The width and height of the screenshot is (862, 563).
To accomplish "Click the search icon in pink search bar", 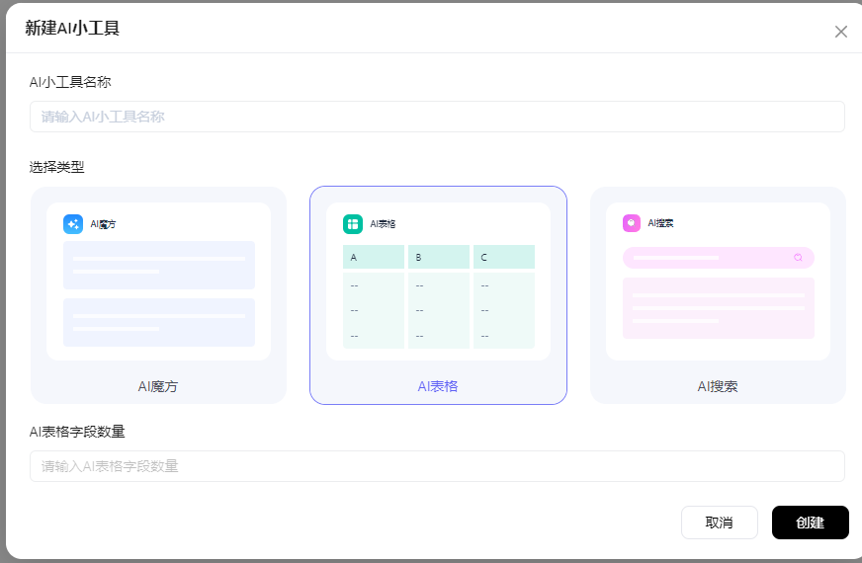I will [x=798, y=258].
